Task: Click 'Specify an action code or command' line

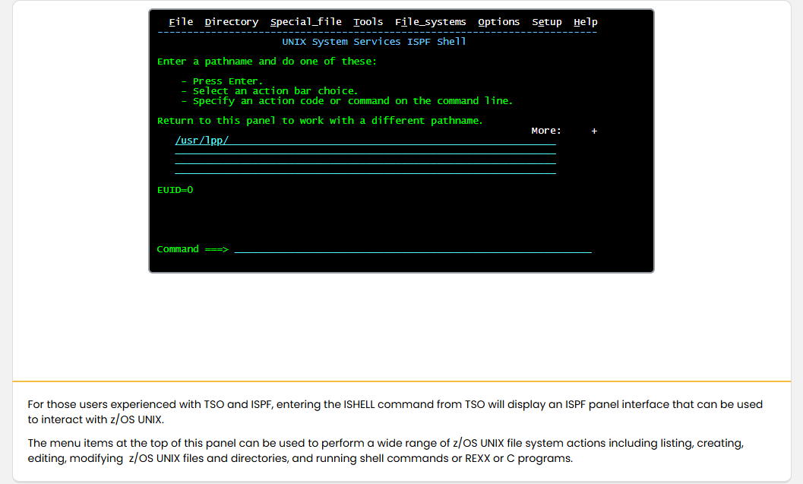Action: (x=346, y=101)
